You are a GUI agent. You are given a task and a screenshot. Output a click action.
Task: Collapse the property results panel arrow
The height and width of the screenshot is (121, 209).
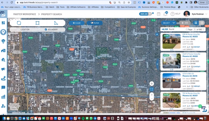click(x=157, y=64)
